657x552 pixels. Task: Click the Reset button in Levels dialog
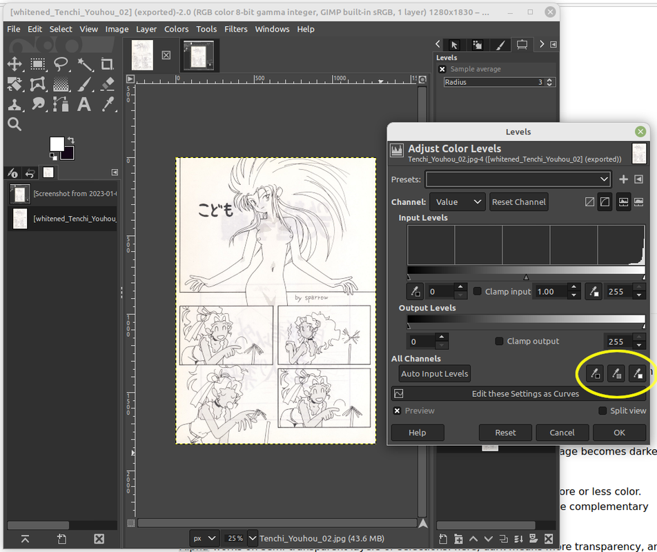tap(505, 433)
